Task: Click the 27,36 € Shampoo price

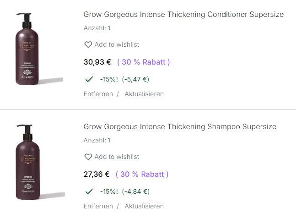Action: pyautogui.click(x=97, y=174)
